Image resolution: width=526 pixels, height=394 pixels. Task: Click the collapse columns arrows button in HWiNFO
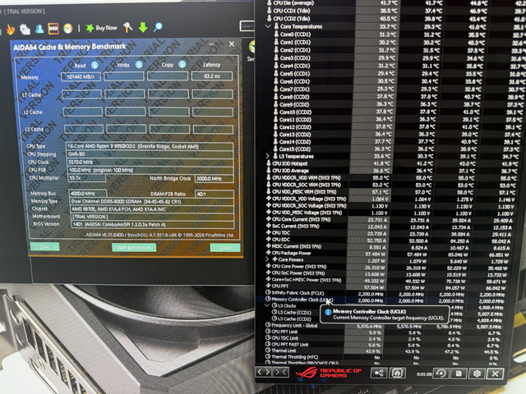pyautogui.click(x=281, y=372)
